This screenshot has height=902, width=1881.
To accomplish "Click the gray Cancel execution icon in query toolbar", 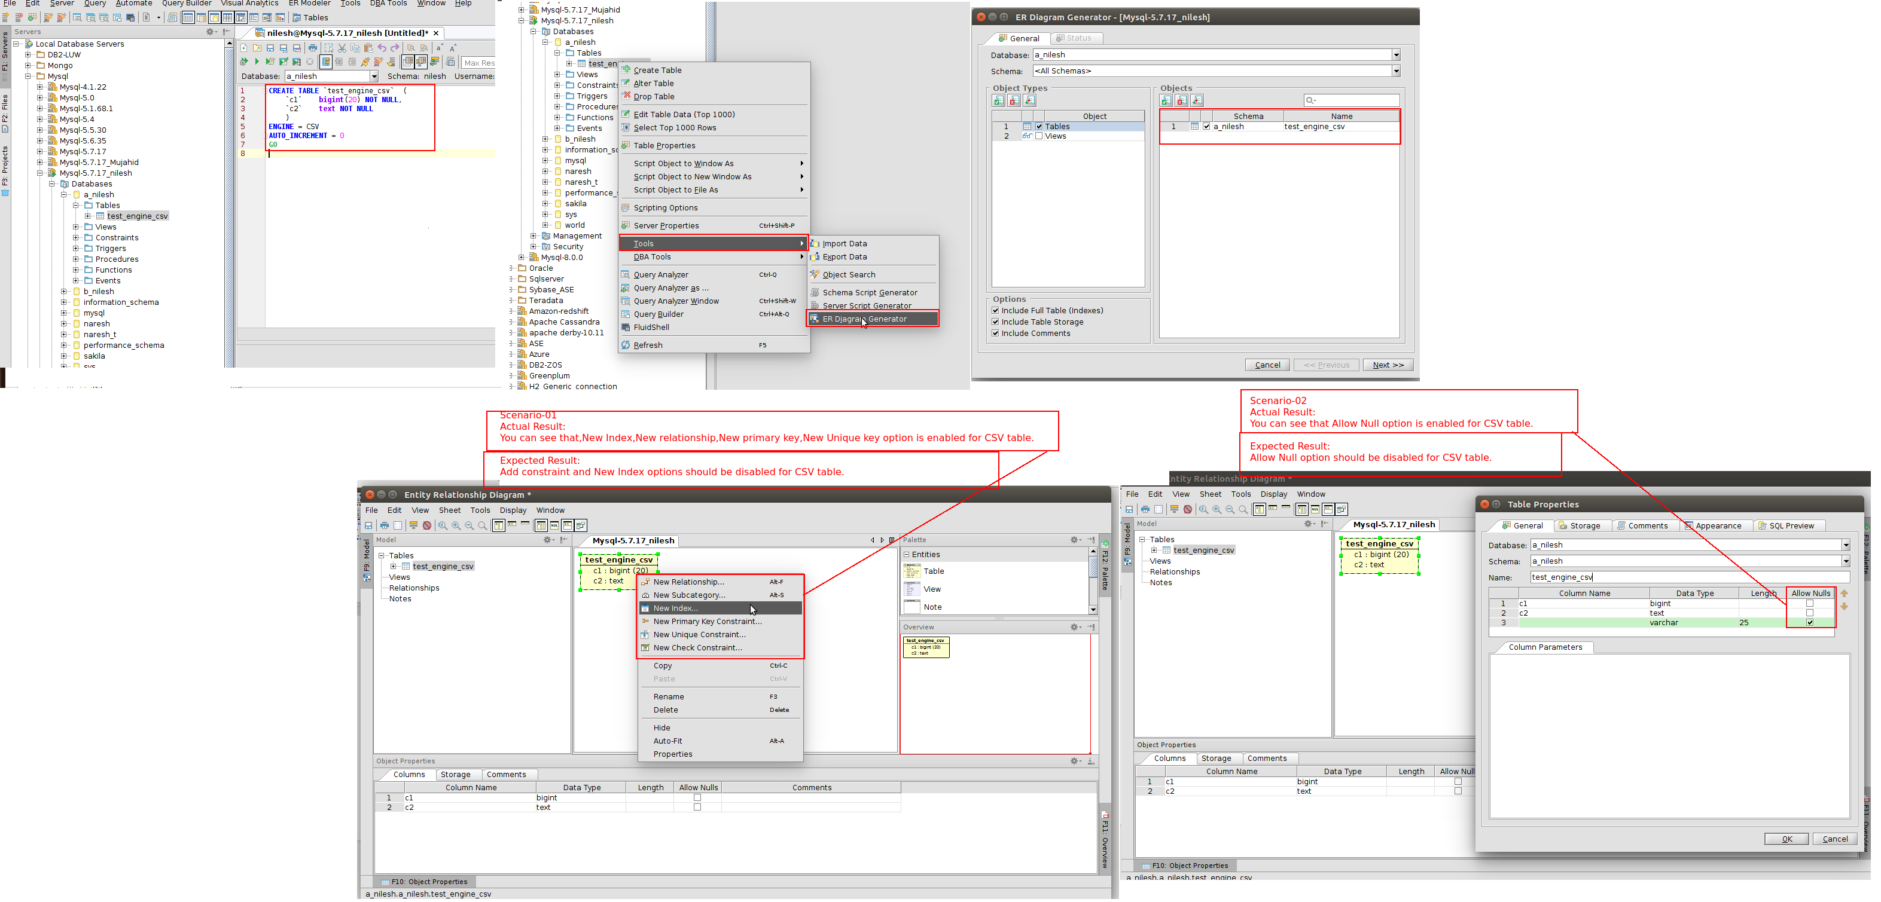I will pyautogui.click(x=310, y=62).
